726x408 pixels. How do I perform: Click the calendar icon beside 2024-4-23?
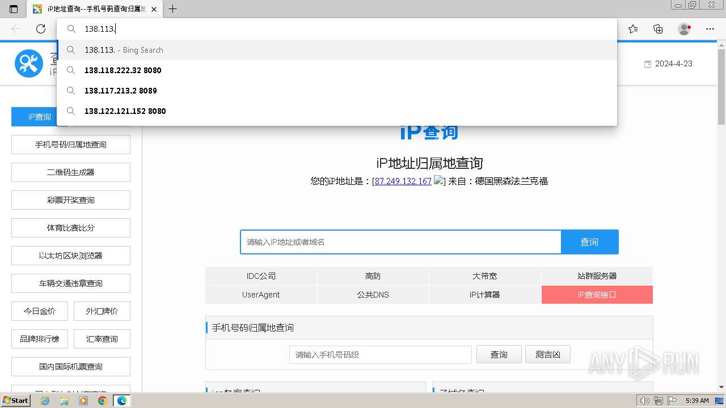click(x=648, y=64)
